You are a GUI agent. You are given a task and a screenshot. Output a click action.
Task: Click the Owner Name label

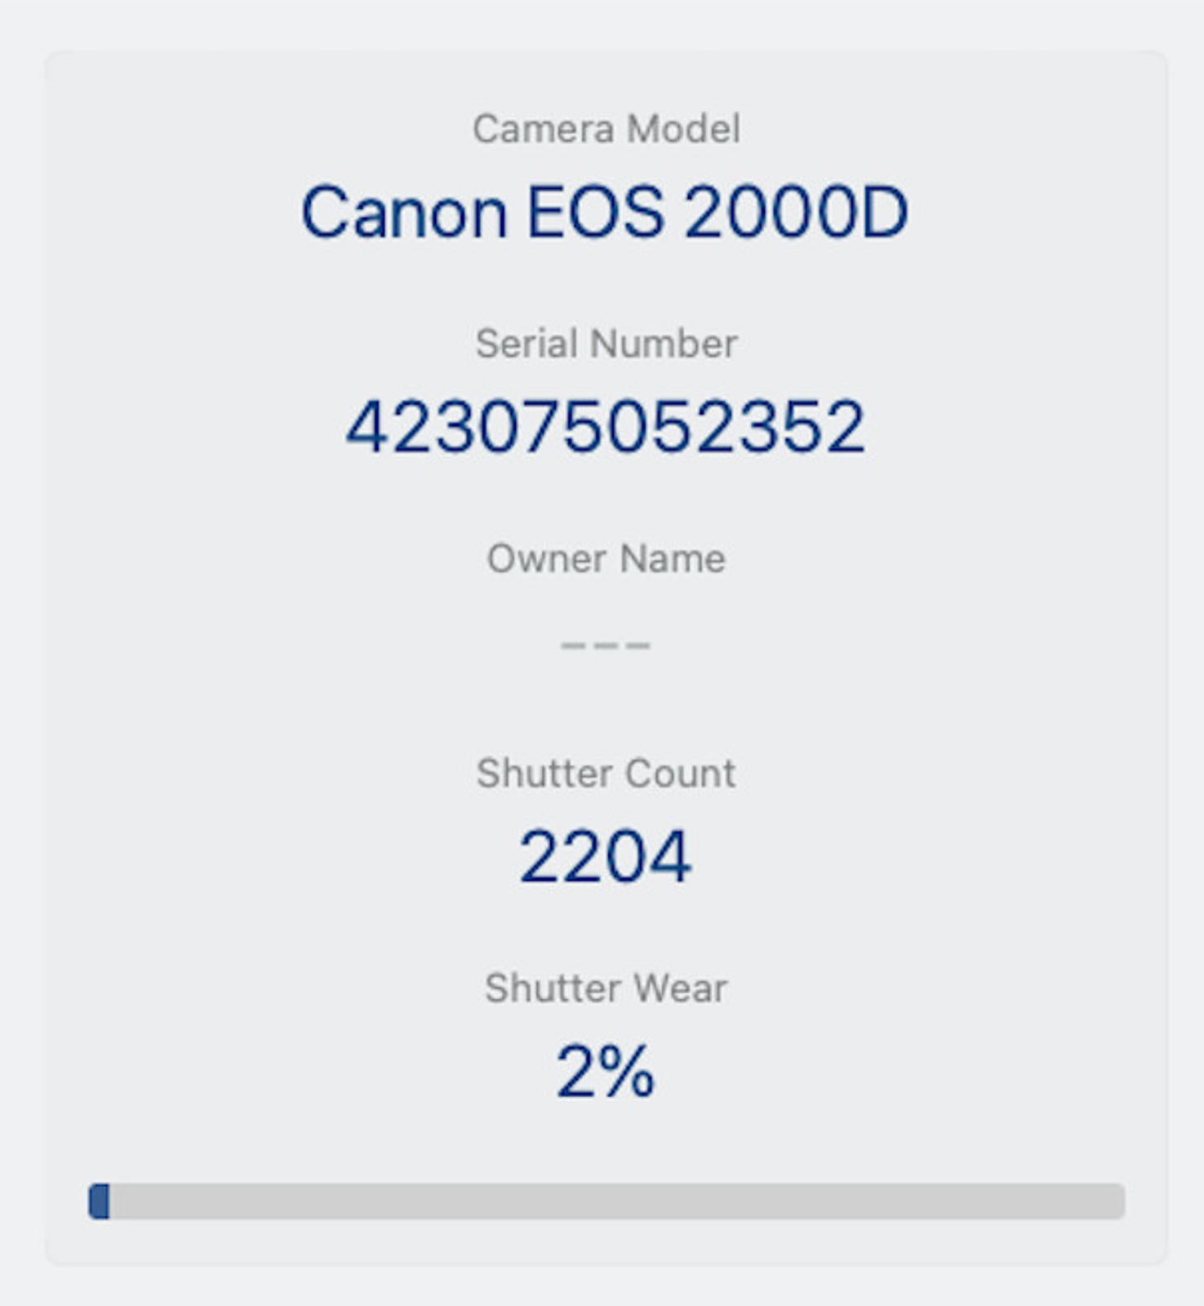pos(606,559)
